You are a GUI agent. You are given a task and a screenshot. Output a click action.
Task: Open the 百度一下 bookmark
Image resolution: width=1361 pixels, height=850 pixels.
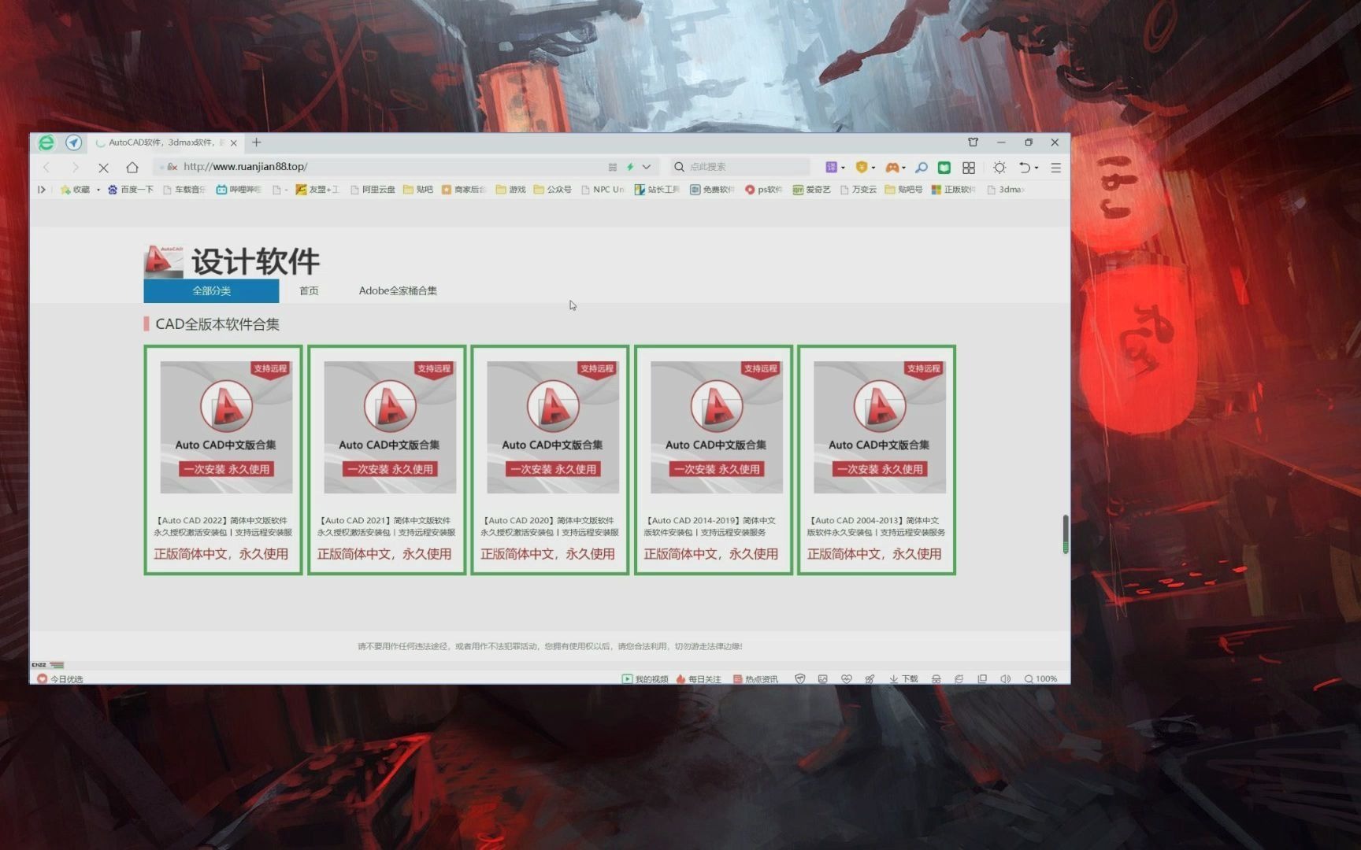coord(131,190)
